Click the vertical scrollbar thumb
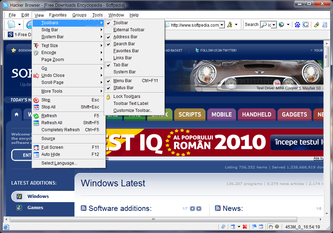 [327, 57]
